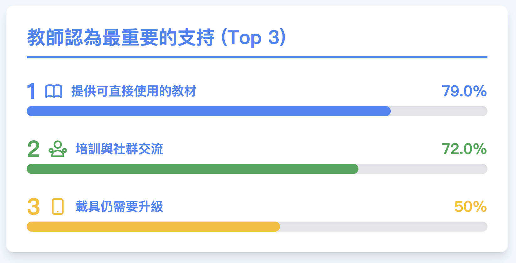This screenshot has height=263, width=516.
Task: Click the 79.0% percentage value
Action: point(464,91)
